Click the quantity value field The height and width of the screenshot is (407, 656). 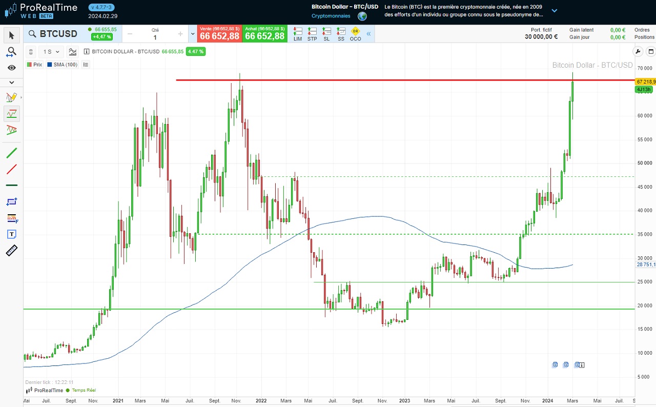pos(155,37)
